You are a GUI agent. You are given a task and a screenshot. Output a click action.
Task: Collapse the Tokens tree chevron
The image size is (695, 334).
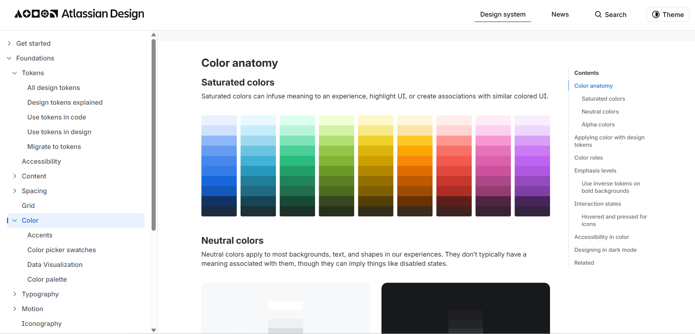point(15,73)
